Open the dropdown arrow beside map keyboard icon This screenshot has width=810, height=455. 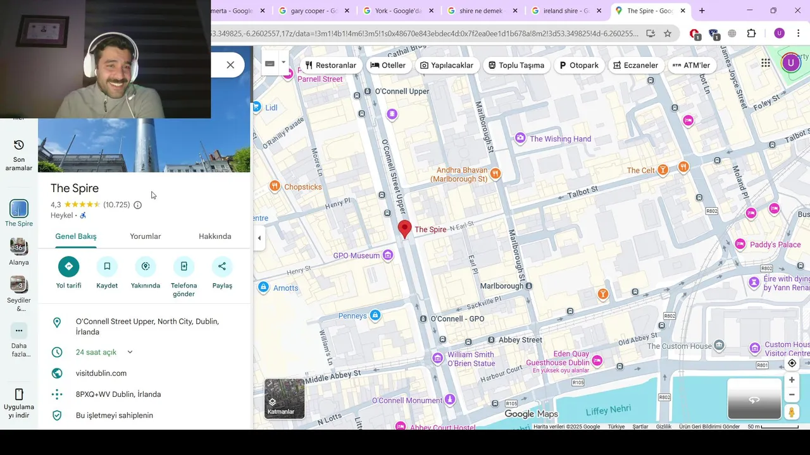(283, 63)
